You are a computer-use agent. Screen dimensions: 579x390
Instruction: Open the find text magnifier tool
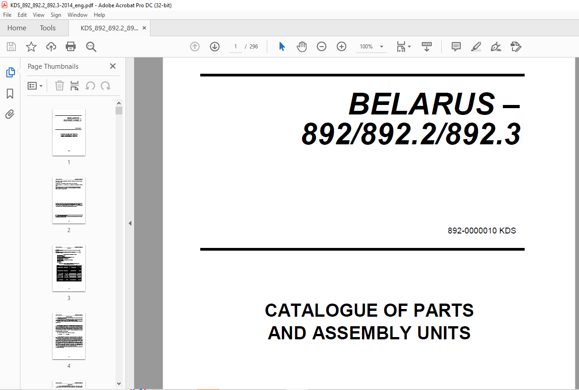pos(91,47)
